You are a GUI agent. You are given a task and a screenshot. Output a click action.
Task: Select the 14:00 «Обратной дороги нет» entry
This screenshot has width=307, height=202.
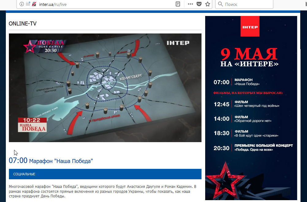(243, 119)
